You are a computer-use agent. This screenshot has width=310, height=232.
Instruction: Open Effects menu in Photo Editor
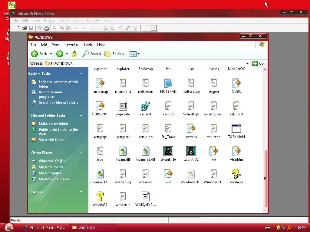(x=64, y=20)
